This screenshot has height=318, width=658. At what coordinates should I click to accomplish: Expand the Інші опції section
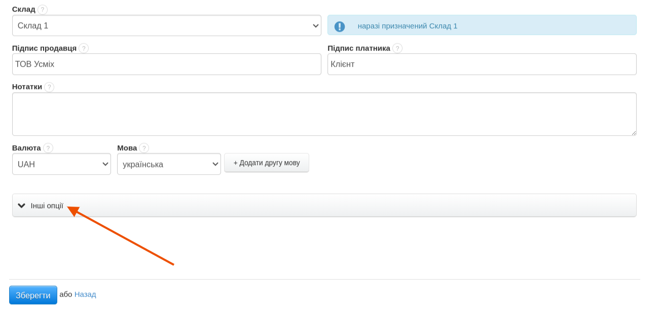[x=324, y=206]
